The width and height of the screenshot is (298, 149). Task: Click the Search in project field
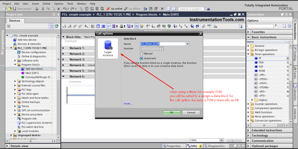coord(191,9)
